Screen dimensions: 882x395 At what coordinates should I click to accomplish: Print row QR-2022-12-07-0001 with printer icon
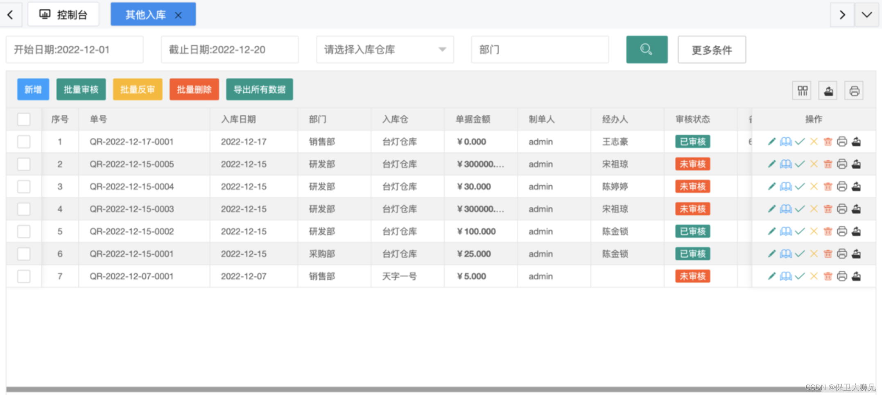tap(842, 276)
